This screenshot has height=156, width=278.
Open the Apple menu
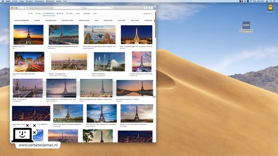click(x=3, y=1)
